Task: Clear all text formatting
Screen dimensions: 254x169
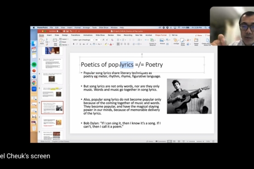Action: pos(112,40)
